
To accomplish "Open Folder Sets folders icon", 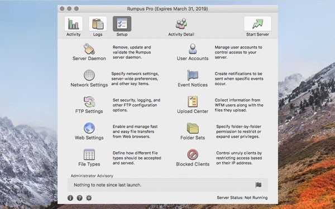I will click(x=193, y=128).
